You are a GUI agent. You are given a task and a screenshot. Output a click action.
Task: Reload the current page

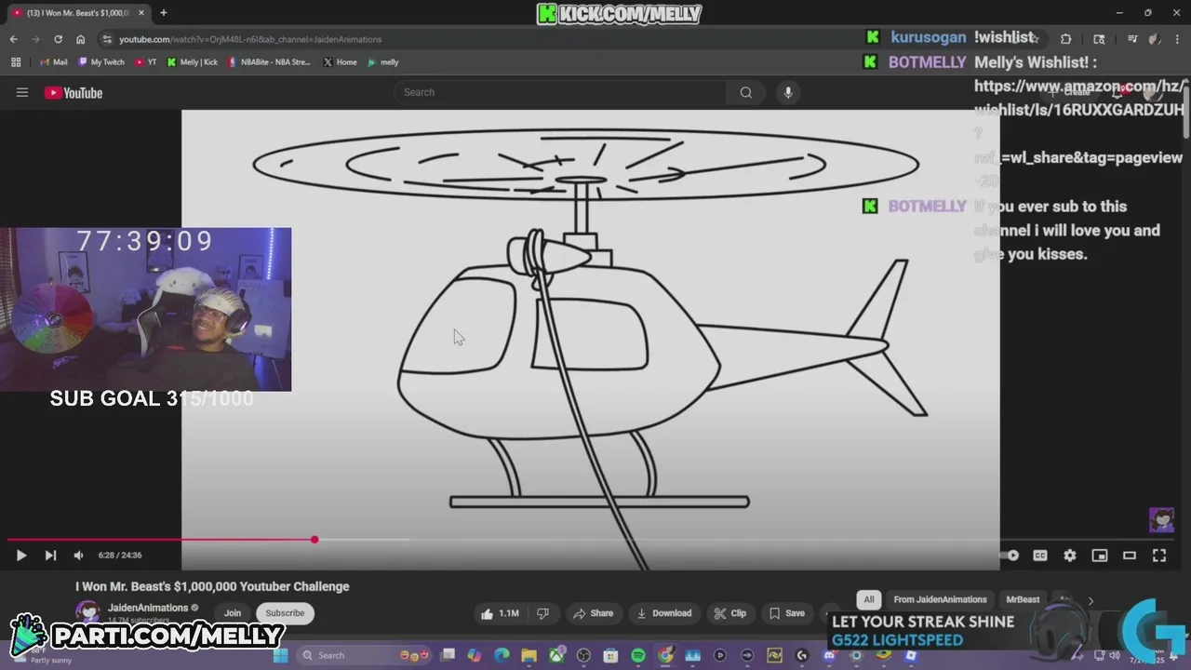click(58, 39)
